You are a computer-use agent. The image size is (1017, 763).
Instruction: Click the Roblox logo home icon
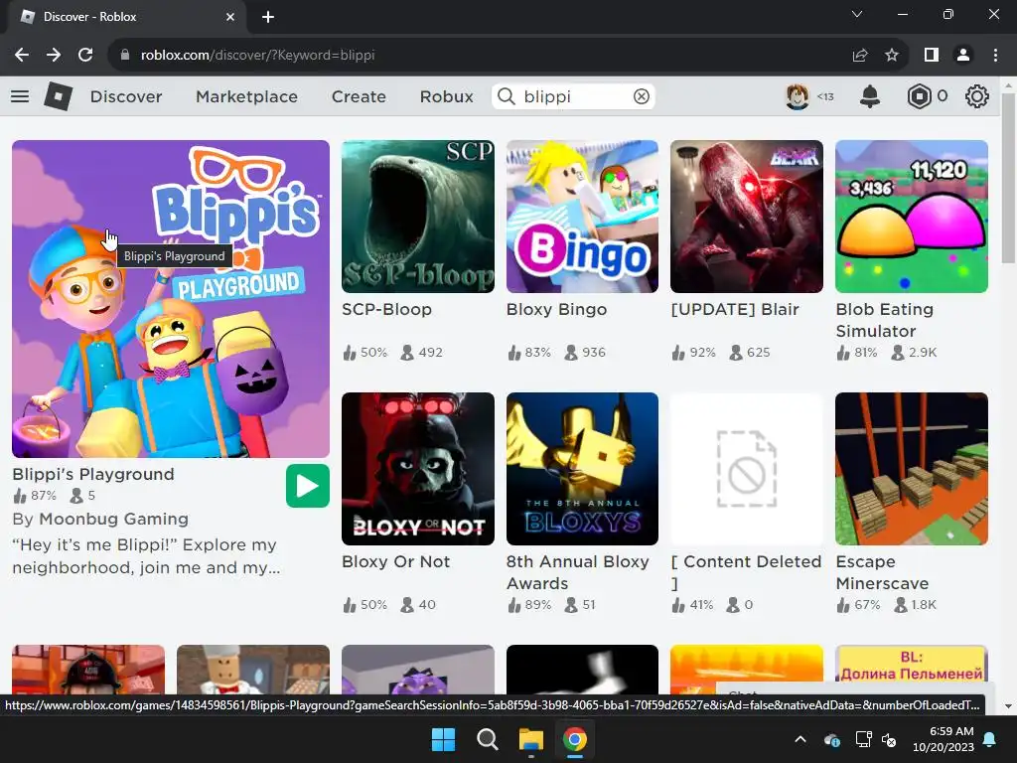coord(58,96)
